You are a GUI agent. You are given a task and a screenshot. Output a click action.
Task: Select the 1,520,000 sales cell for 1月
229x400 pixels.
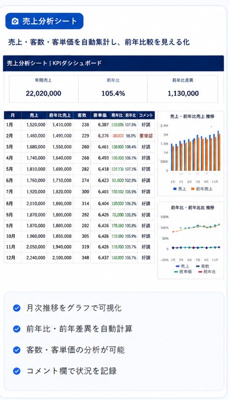(x=36, y=125)
